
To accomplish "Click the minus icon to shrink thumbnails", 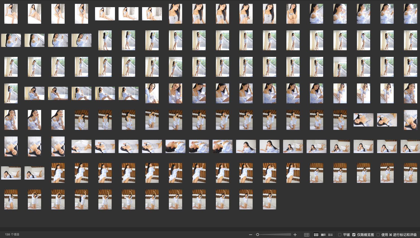I will (x=250, y=235).
